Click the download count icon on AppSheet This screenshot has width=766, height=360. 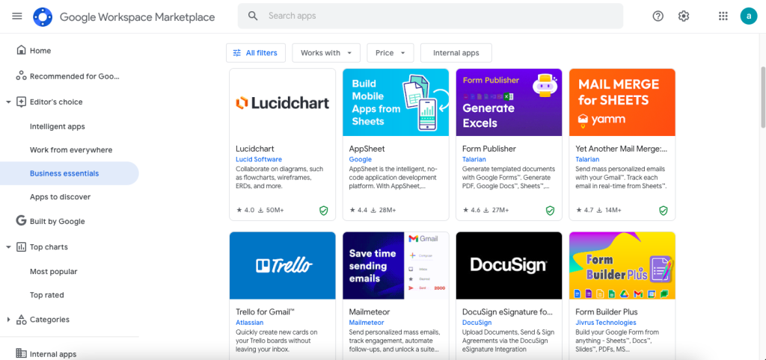click(374, 210)
